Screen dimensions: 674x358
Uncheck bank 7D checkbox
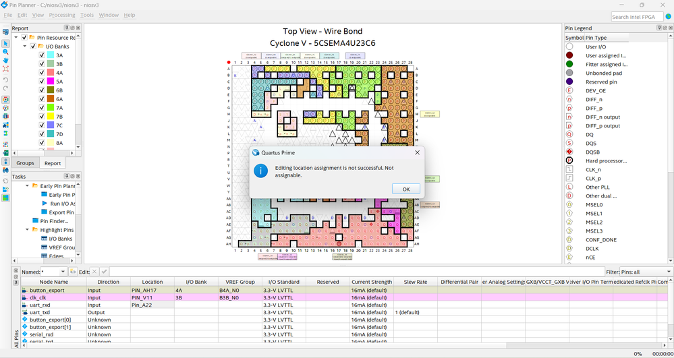[x=42, y=133]
